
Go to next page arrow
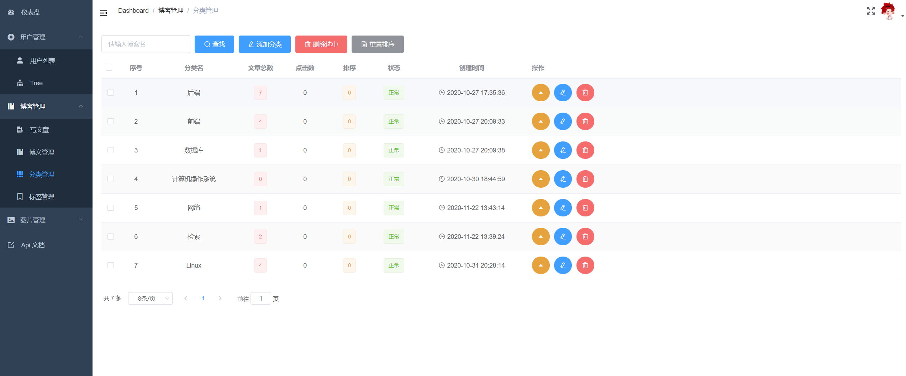point(220,299)
